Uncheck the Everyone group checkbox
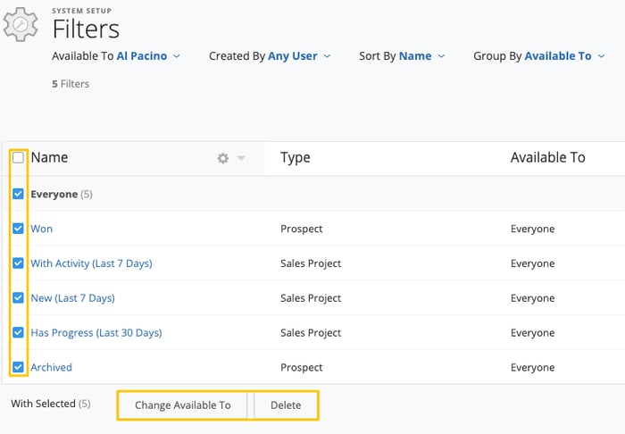This screenshot has height=434, width=625. [x=18, y=194]
